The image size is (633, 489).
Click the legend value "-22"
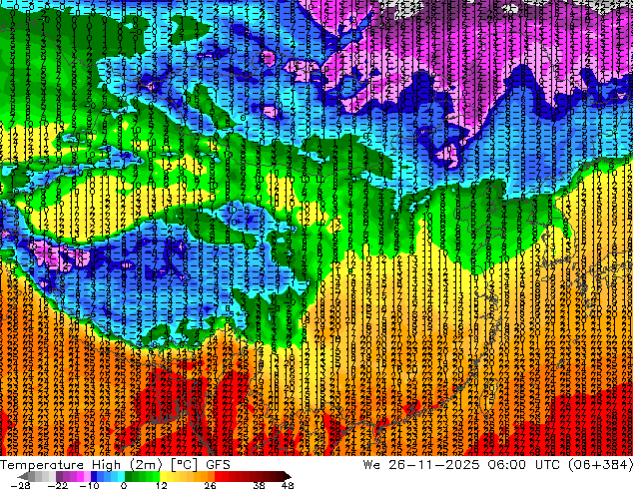pyautogui.click(x=58, y=485)
